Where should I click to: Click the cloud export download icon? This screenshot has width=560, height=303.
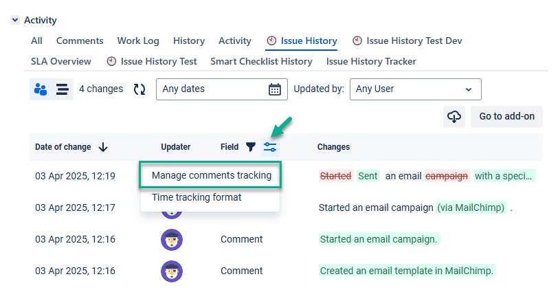point(454,117)
